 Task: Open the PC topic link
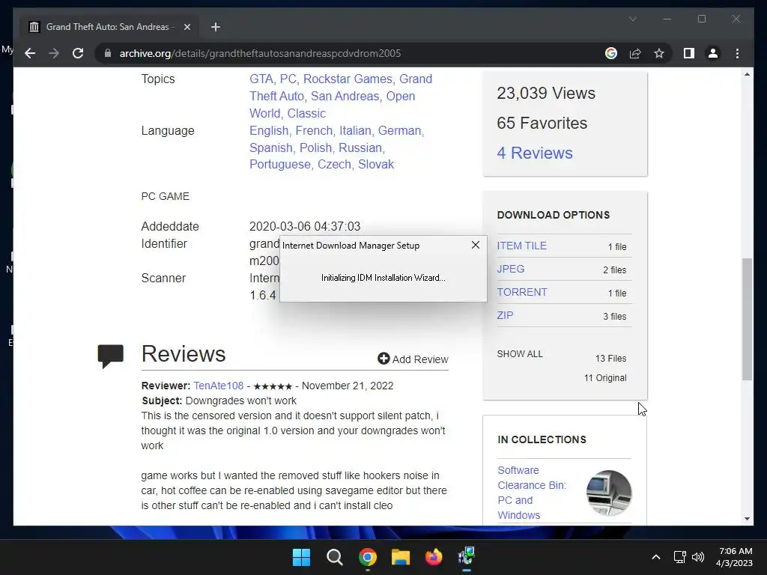288,79
